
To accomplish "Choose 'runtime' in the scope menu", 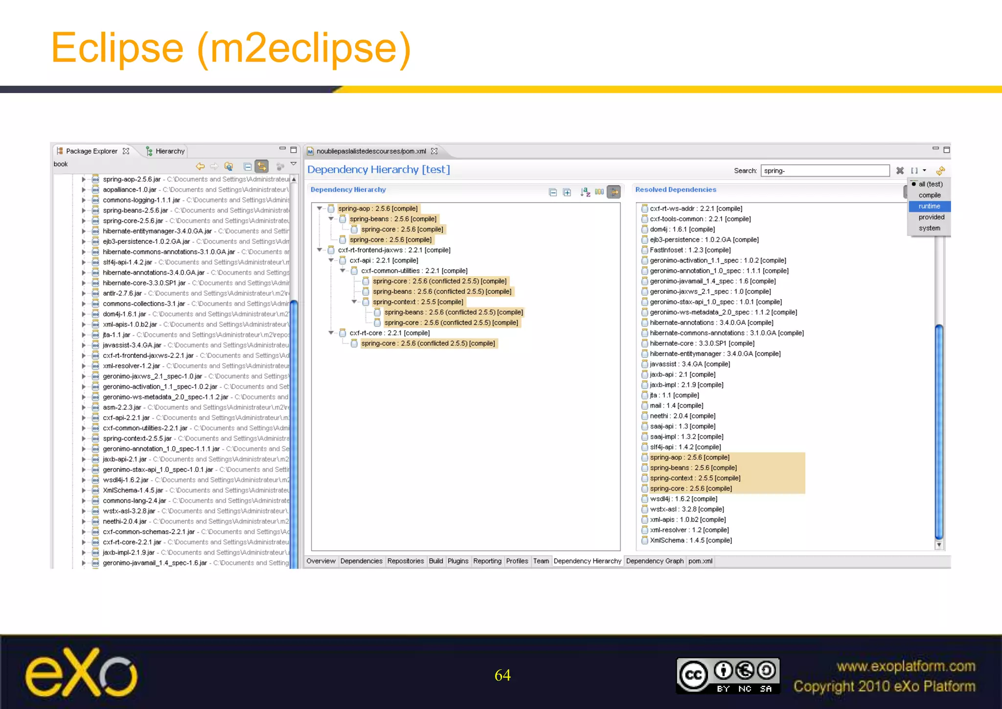I will 930,206.
